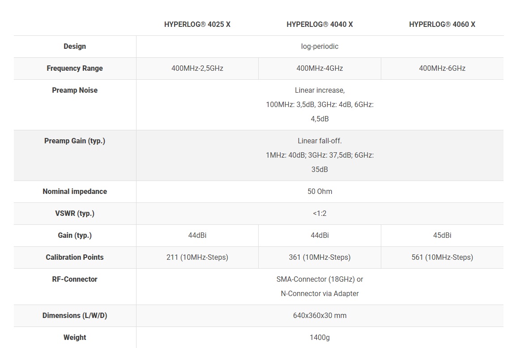Click the 45dBi gain cell
Screen dimensions: 516x348
pos(442,236)
